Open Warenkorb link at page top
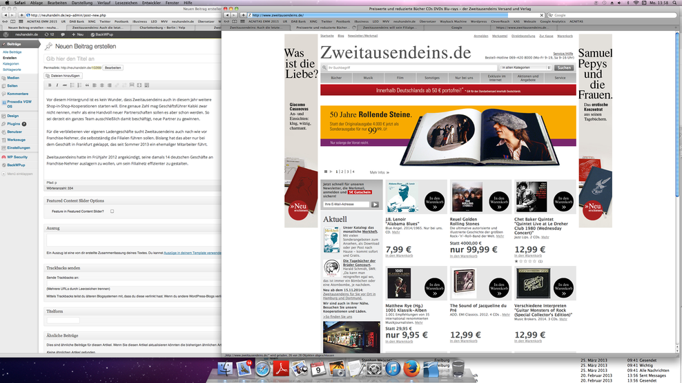 coord(565,36)
